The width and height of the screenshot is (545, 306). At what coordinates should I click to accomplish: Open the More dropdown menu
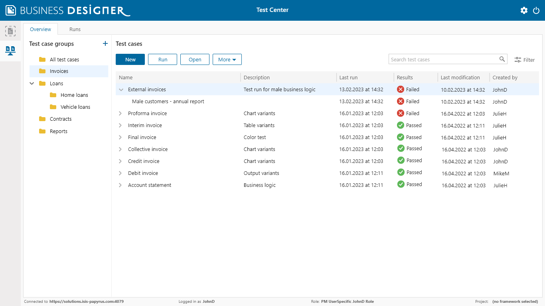click(227, 59)
